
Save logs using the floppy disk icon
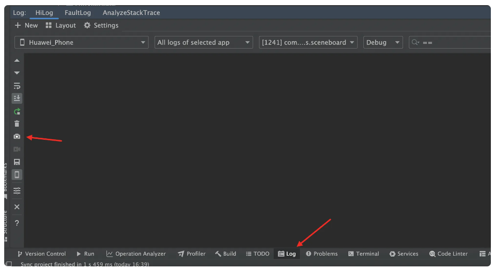coord(17,162)
